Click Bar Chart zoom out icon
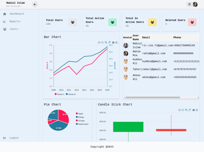 click(102, 43)
